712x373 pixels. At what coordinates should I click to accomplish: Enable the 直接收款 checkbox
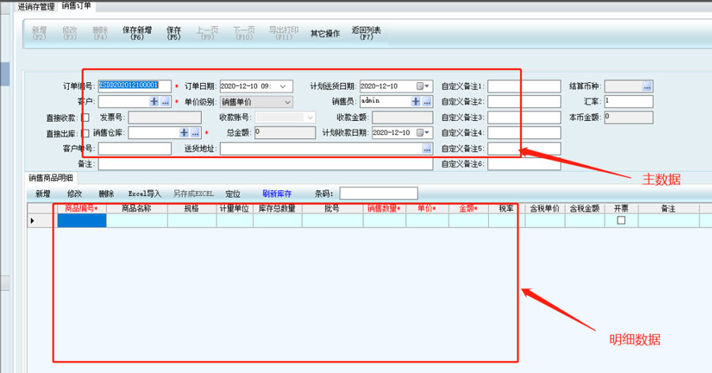85,118
